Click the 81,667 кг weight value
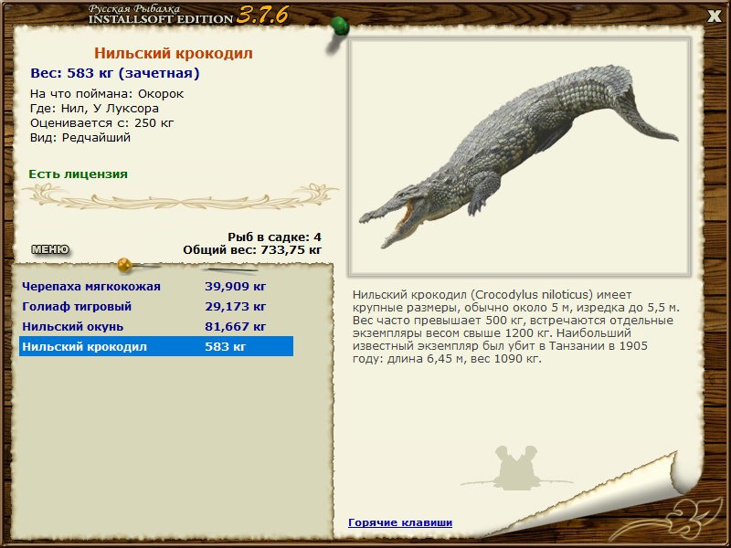The width and height of the screenshot is (731, 548). coord(235,326)
